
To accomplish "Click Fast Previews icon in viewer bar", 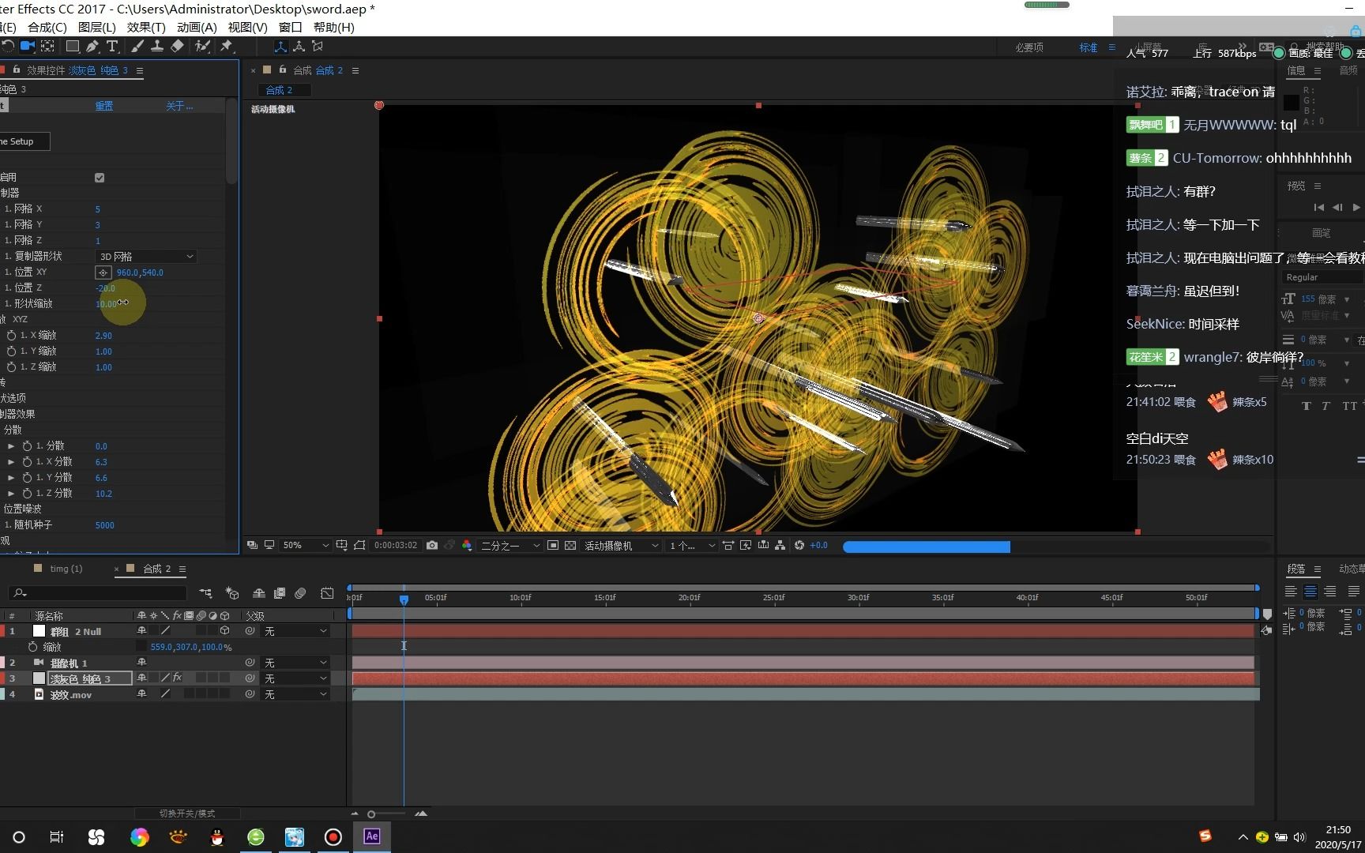I will (x=746, y=545).
